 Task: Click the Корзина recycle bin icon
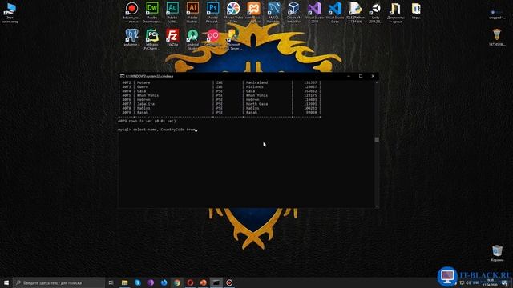tap(497, 254)
